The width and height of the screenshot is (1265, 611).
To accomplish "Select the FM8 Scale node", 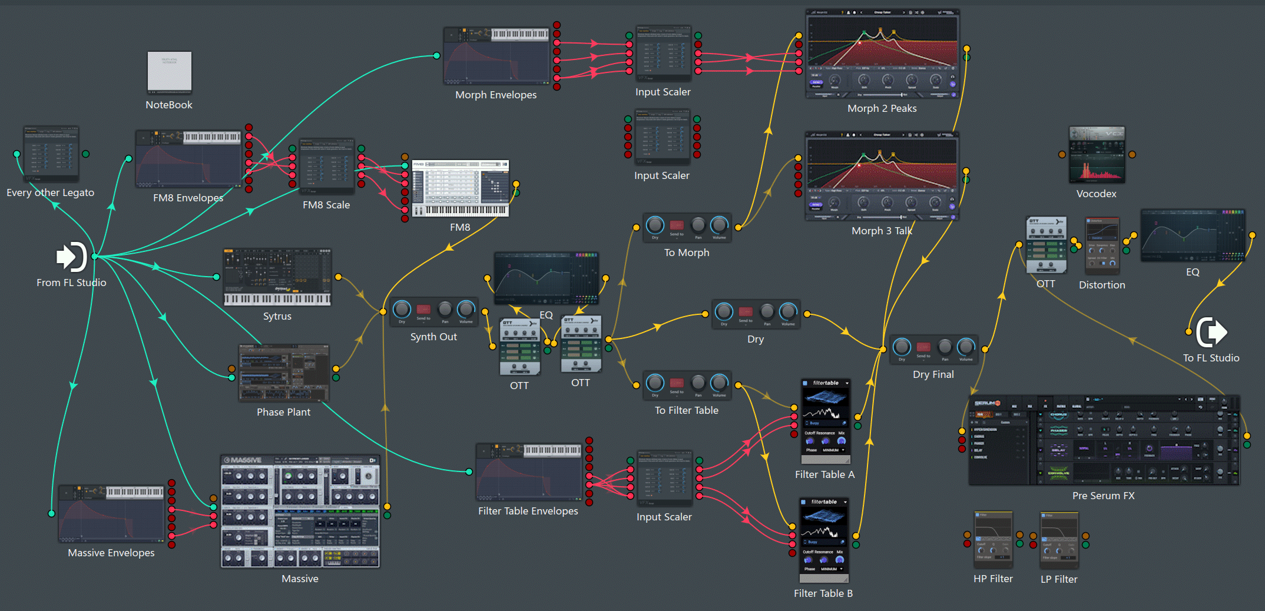I will 327,167.
